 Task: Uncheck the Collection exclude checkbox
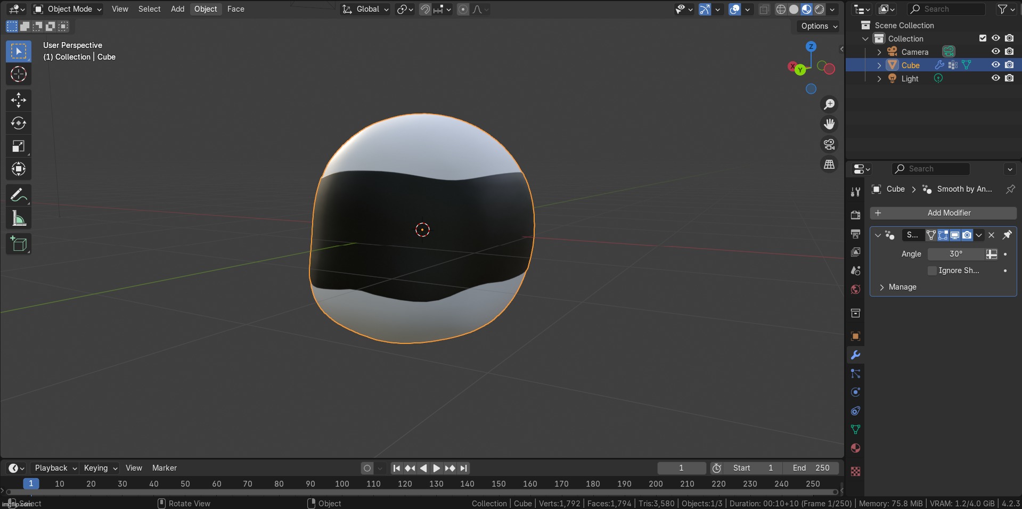[983, 38]
